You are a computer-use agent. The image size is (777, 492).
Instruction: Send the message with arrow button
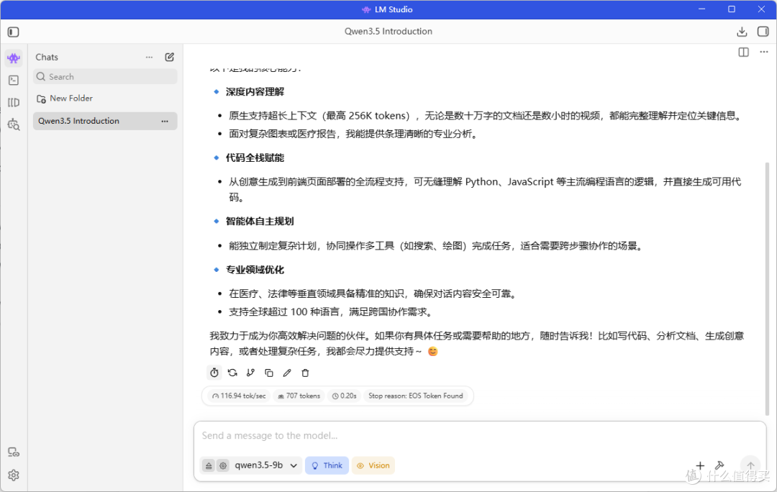750,465
